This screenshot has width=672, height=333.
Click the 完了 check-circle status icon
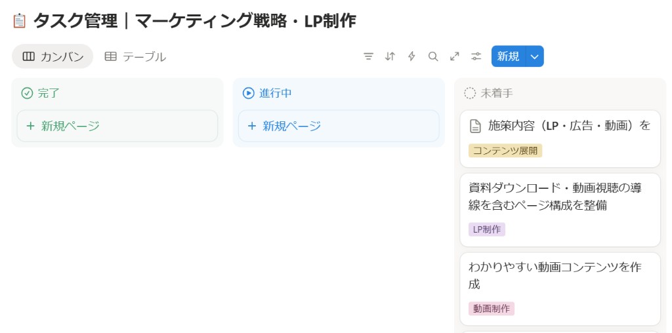pos(27,93)
